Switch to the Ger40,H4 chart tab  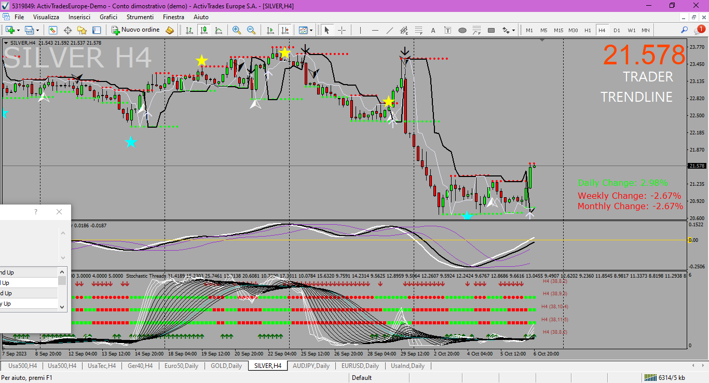(140, 366)
